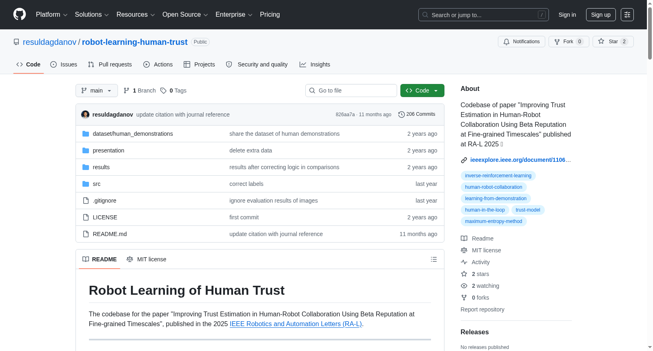Open the Pricing page
Image resolution: width=653 pixels, height=351 pixels.
click(x=270, y=15)
